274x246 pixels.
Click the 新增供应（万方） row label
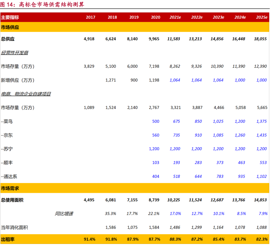click(18, 80)
